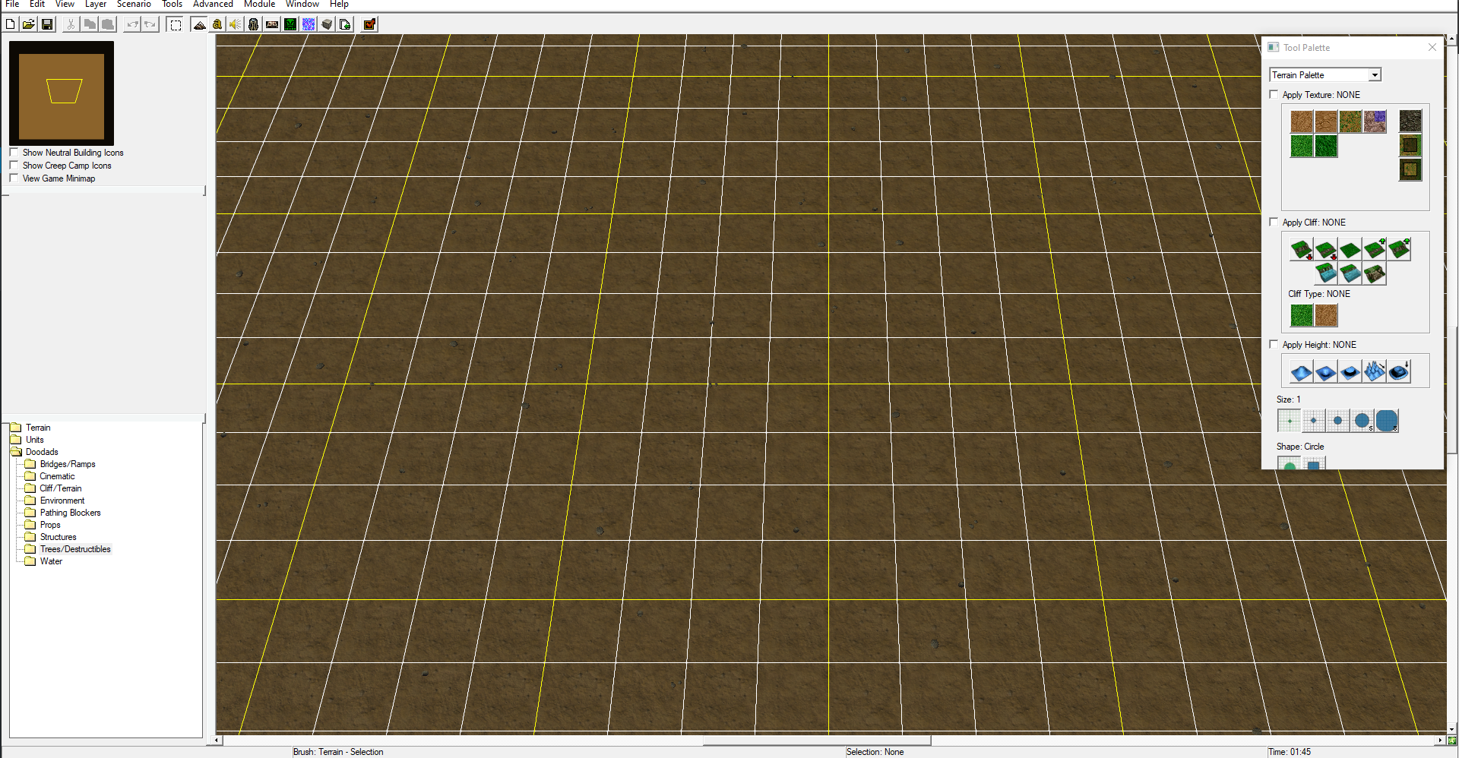Viewport: 1459px width, 758px height.
Task: Choose brush size 1
Action: [x=1290, y=421]
